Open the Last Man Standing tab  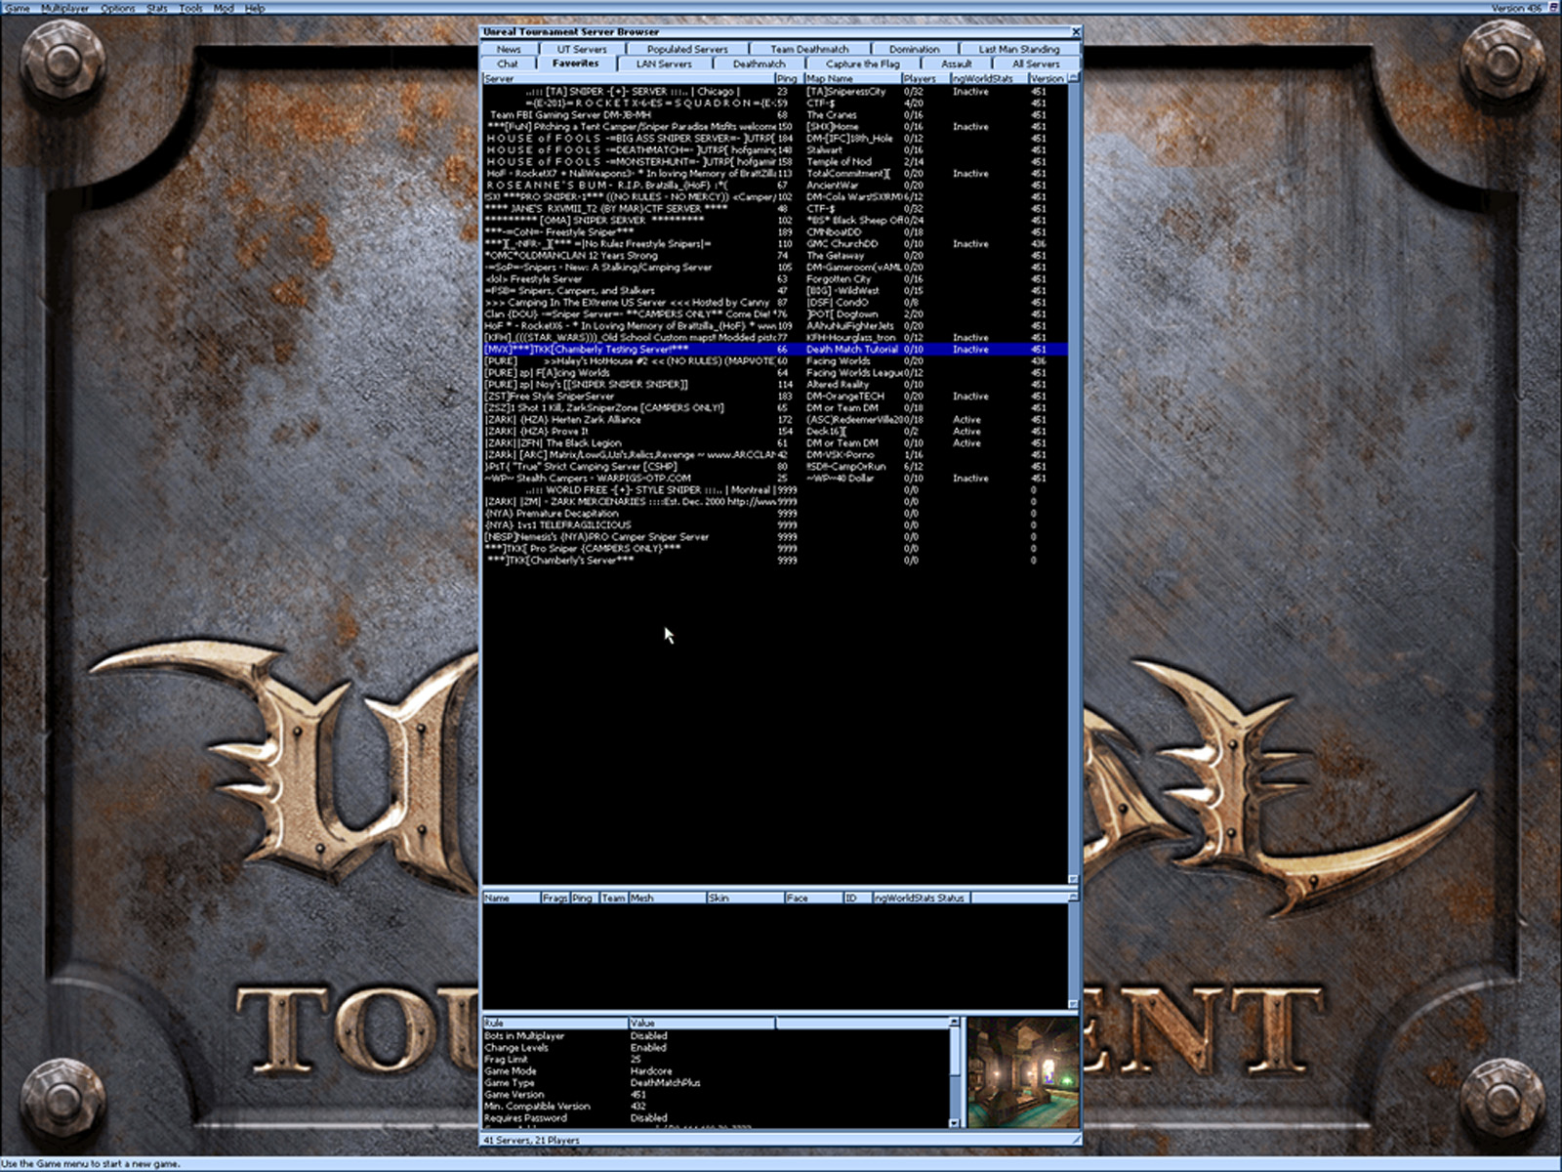pos(1019,49)
